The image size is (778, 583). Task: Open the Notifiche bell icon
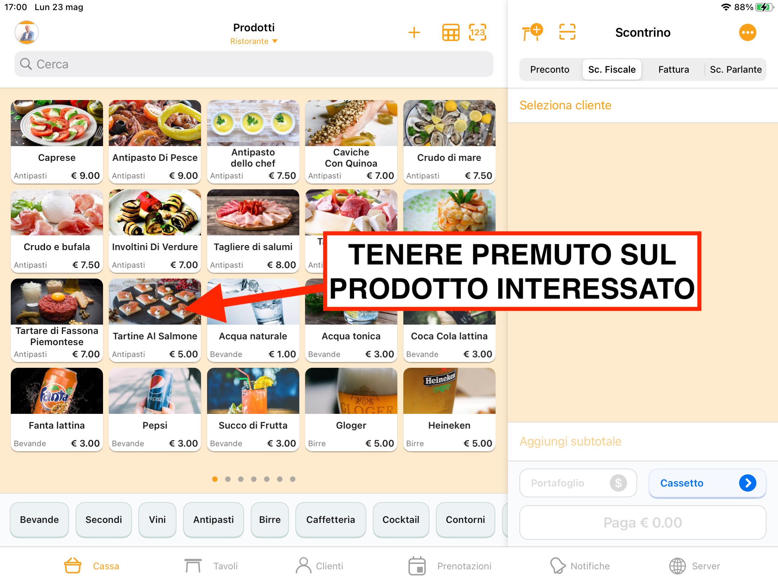coord(558,566)
